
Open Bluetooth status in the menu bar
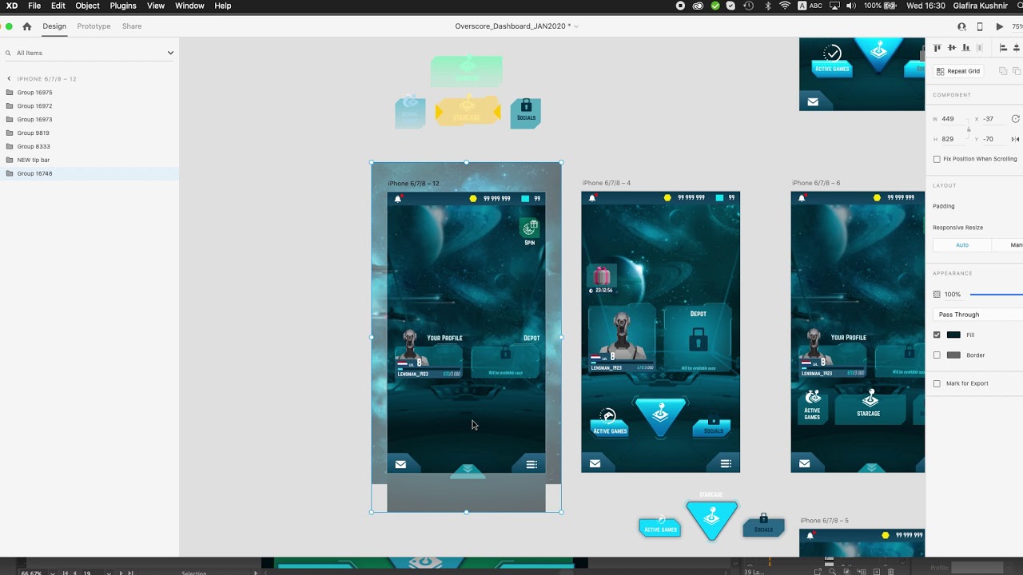click(768, 6)
